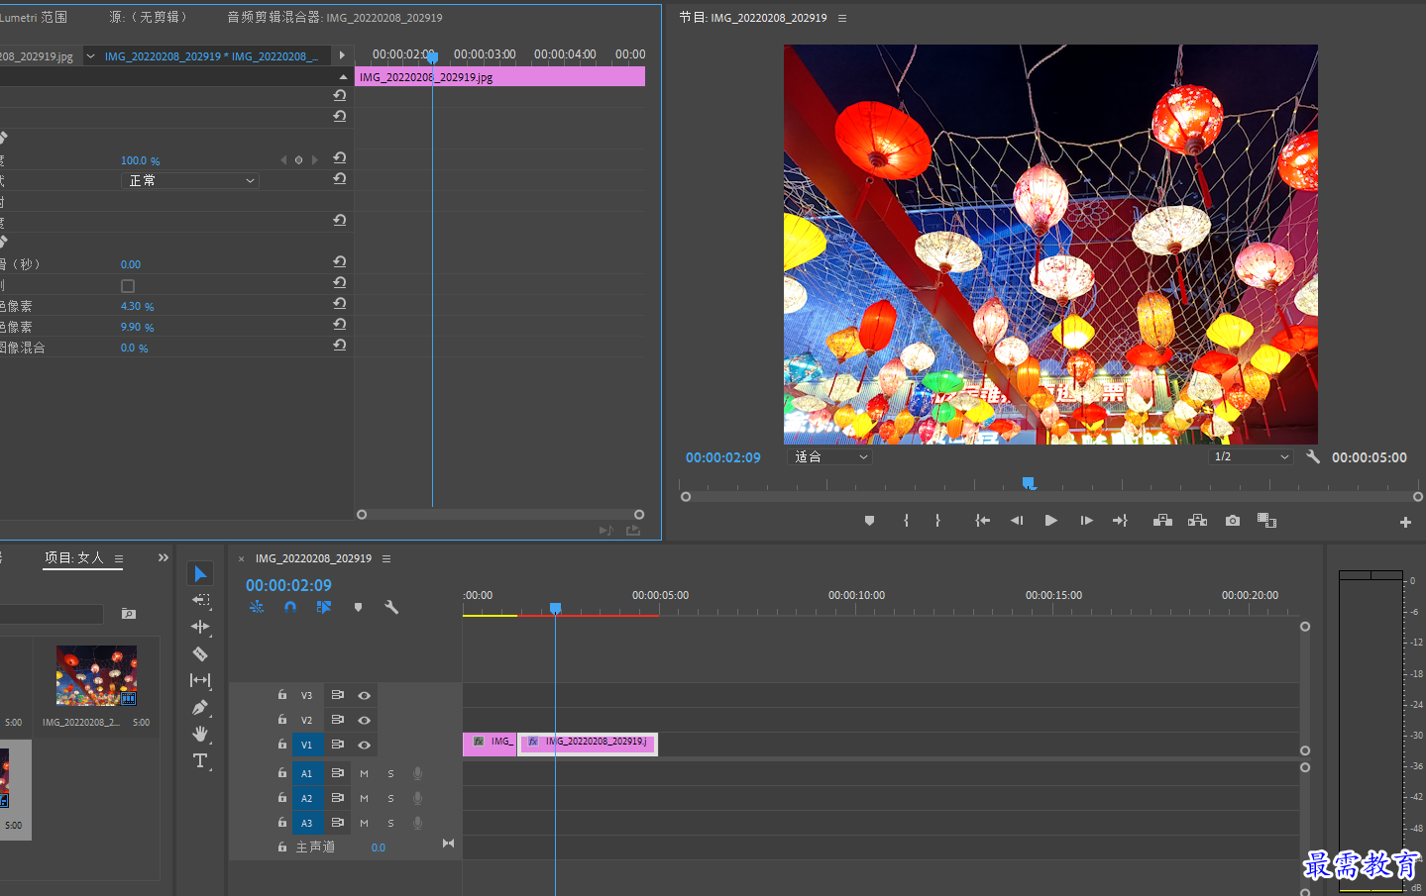Open project panel menu next to 女人
1426x896 pixels.
(119, 558)
